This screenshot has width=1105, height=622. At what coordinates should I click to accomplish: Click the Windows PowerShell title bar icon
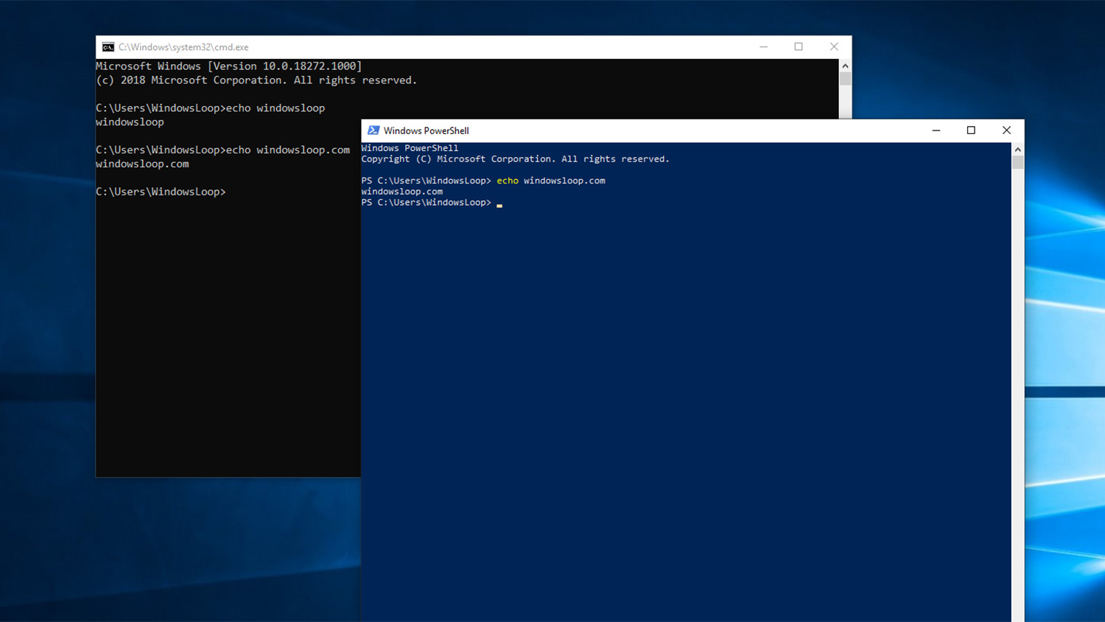point(373,130)
